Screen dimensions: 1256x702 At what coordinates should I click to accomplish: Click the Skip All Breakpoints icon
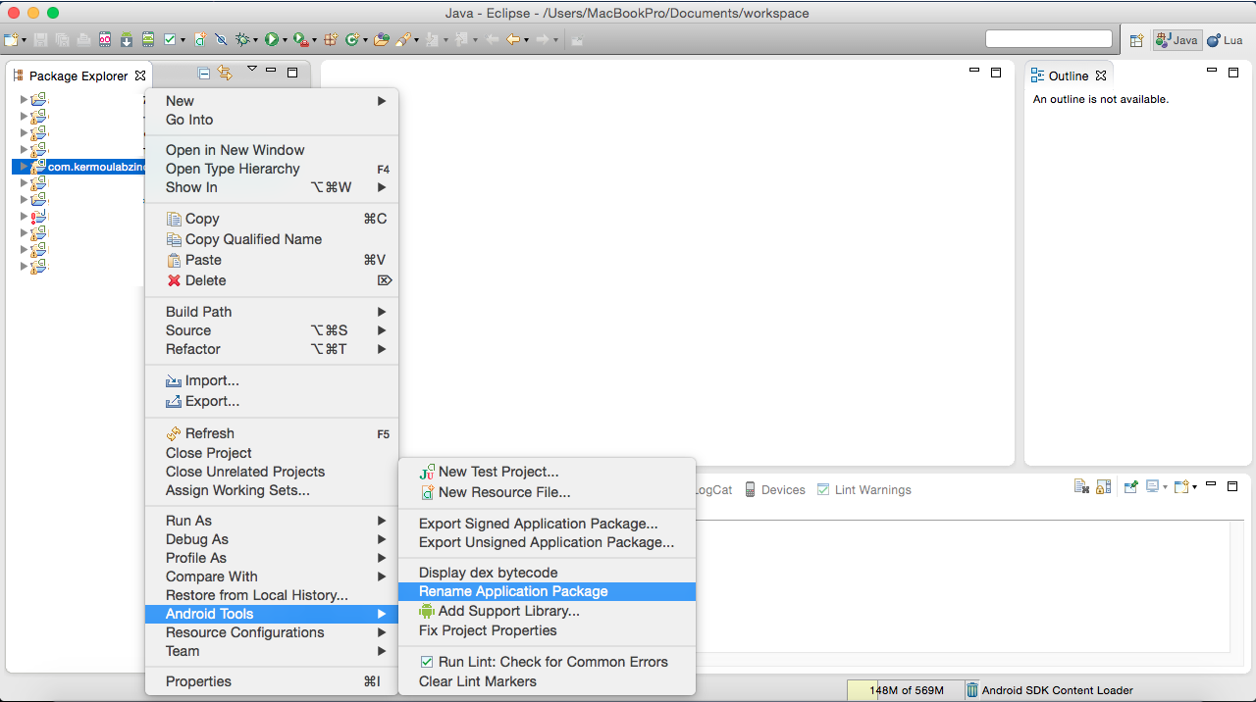[x=221, y=40]
